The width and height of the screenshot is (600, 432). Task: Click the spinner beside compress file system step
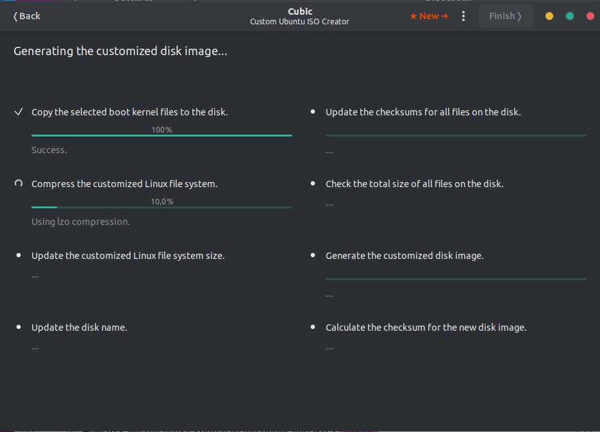tap(19, 184)
